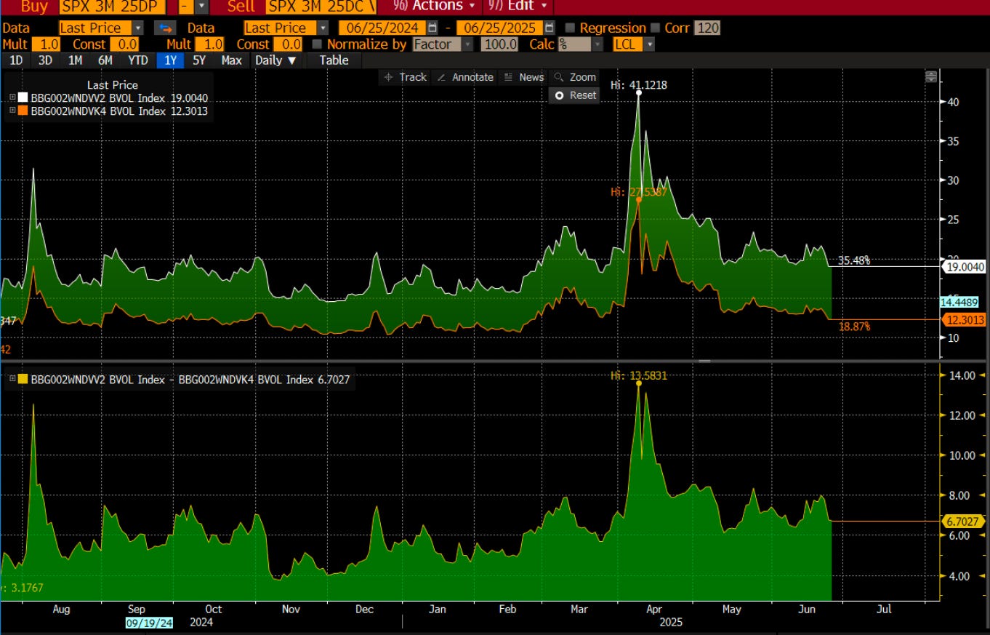Click the Buy security field SPX 3M 25DP

[112, 7]
